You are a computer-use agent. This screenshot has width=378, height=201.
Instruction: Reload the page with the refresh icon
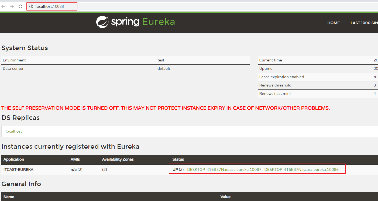[20, 6]
